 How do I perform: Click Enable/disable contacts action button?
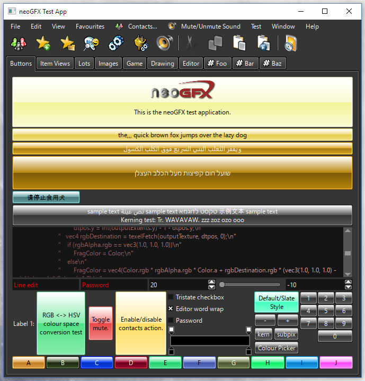click(141, 323)
